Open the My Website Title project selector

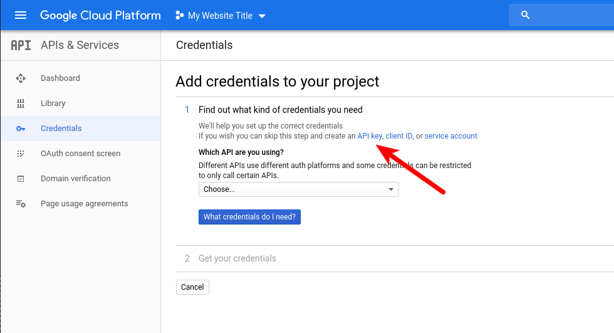[x=221, y=16]
